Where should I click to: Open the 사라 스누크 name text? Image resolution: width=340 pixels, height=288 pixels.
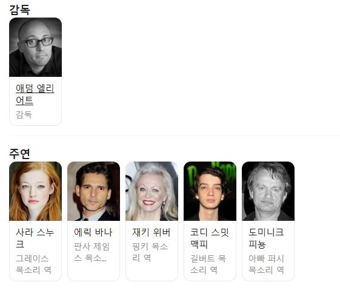pos(35,238)
